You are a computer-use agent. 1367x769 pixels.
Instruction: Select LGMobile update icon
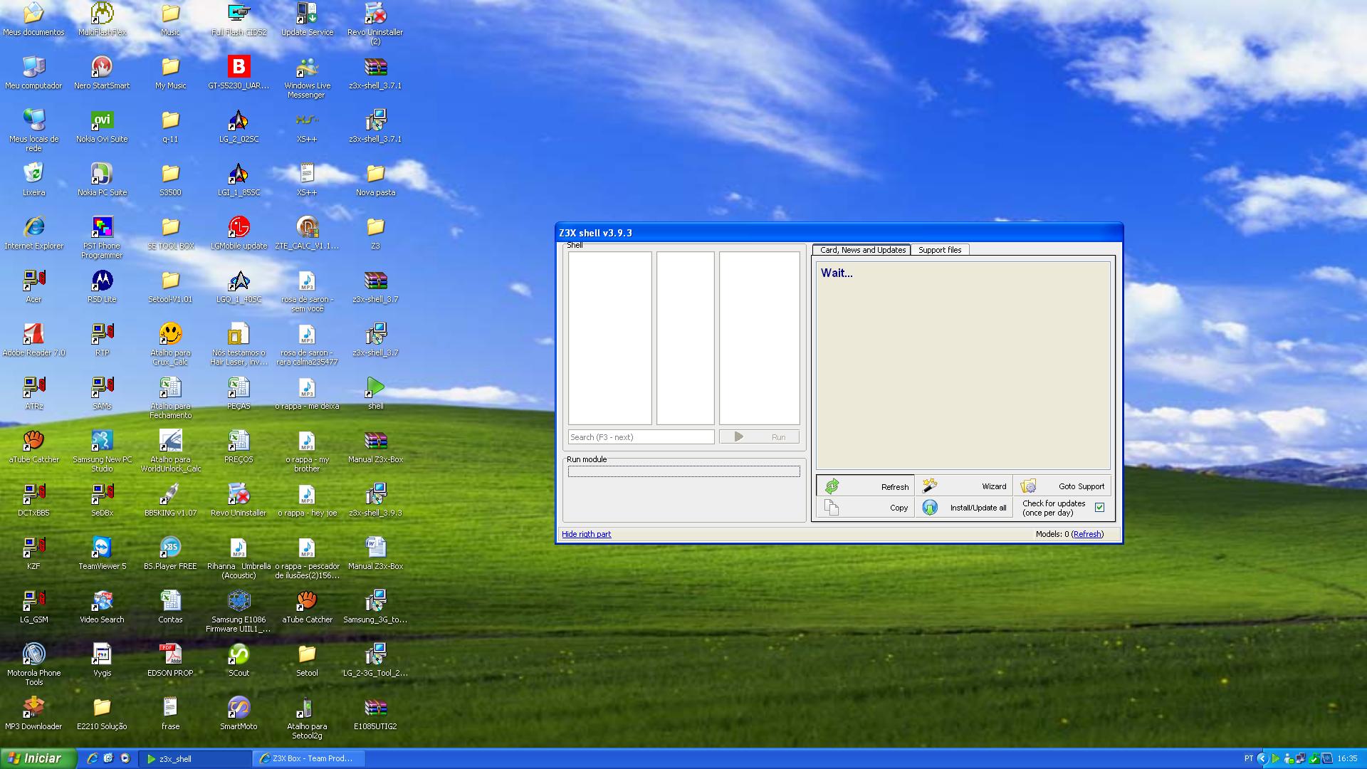click(239, 233)
